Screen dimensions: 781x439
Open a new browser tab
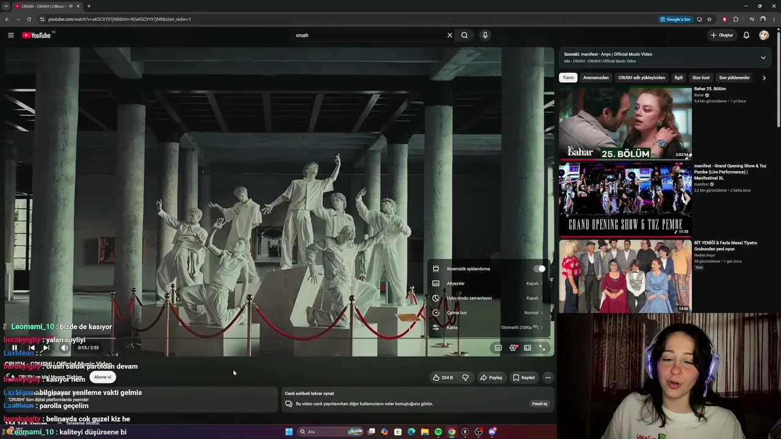coord(89,6)
